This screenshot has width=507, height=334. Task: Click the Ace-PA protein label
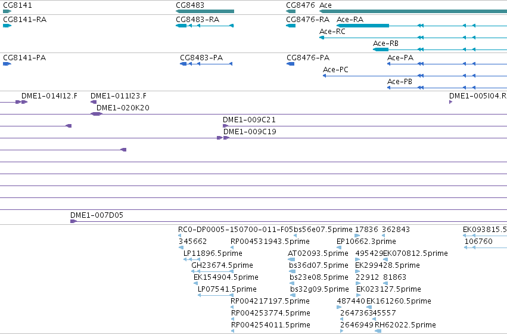(x=400, y=58)
